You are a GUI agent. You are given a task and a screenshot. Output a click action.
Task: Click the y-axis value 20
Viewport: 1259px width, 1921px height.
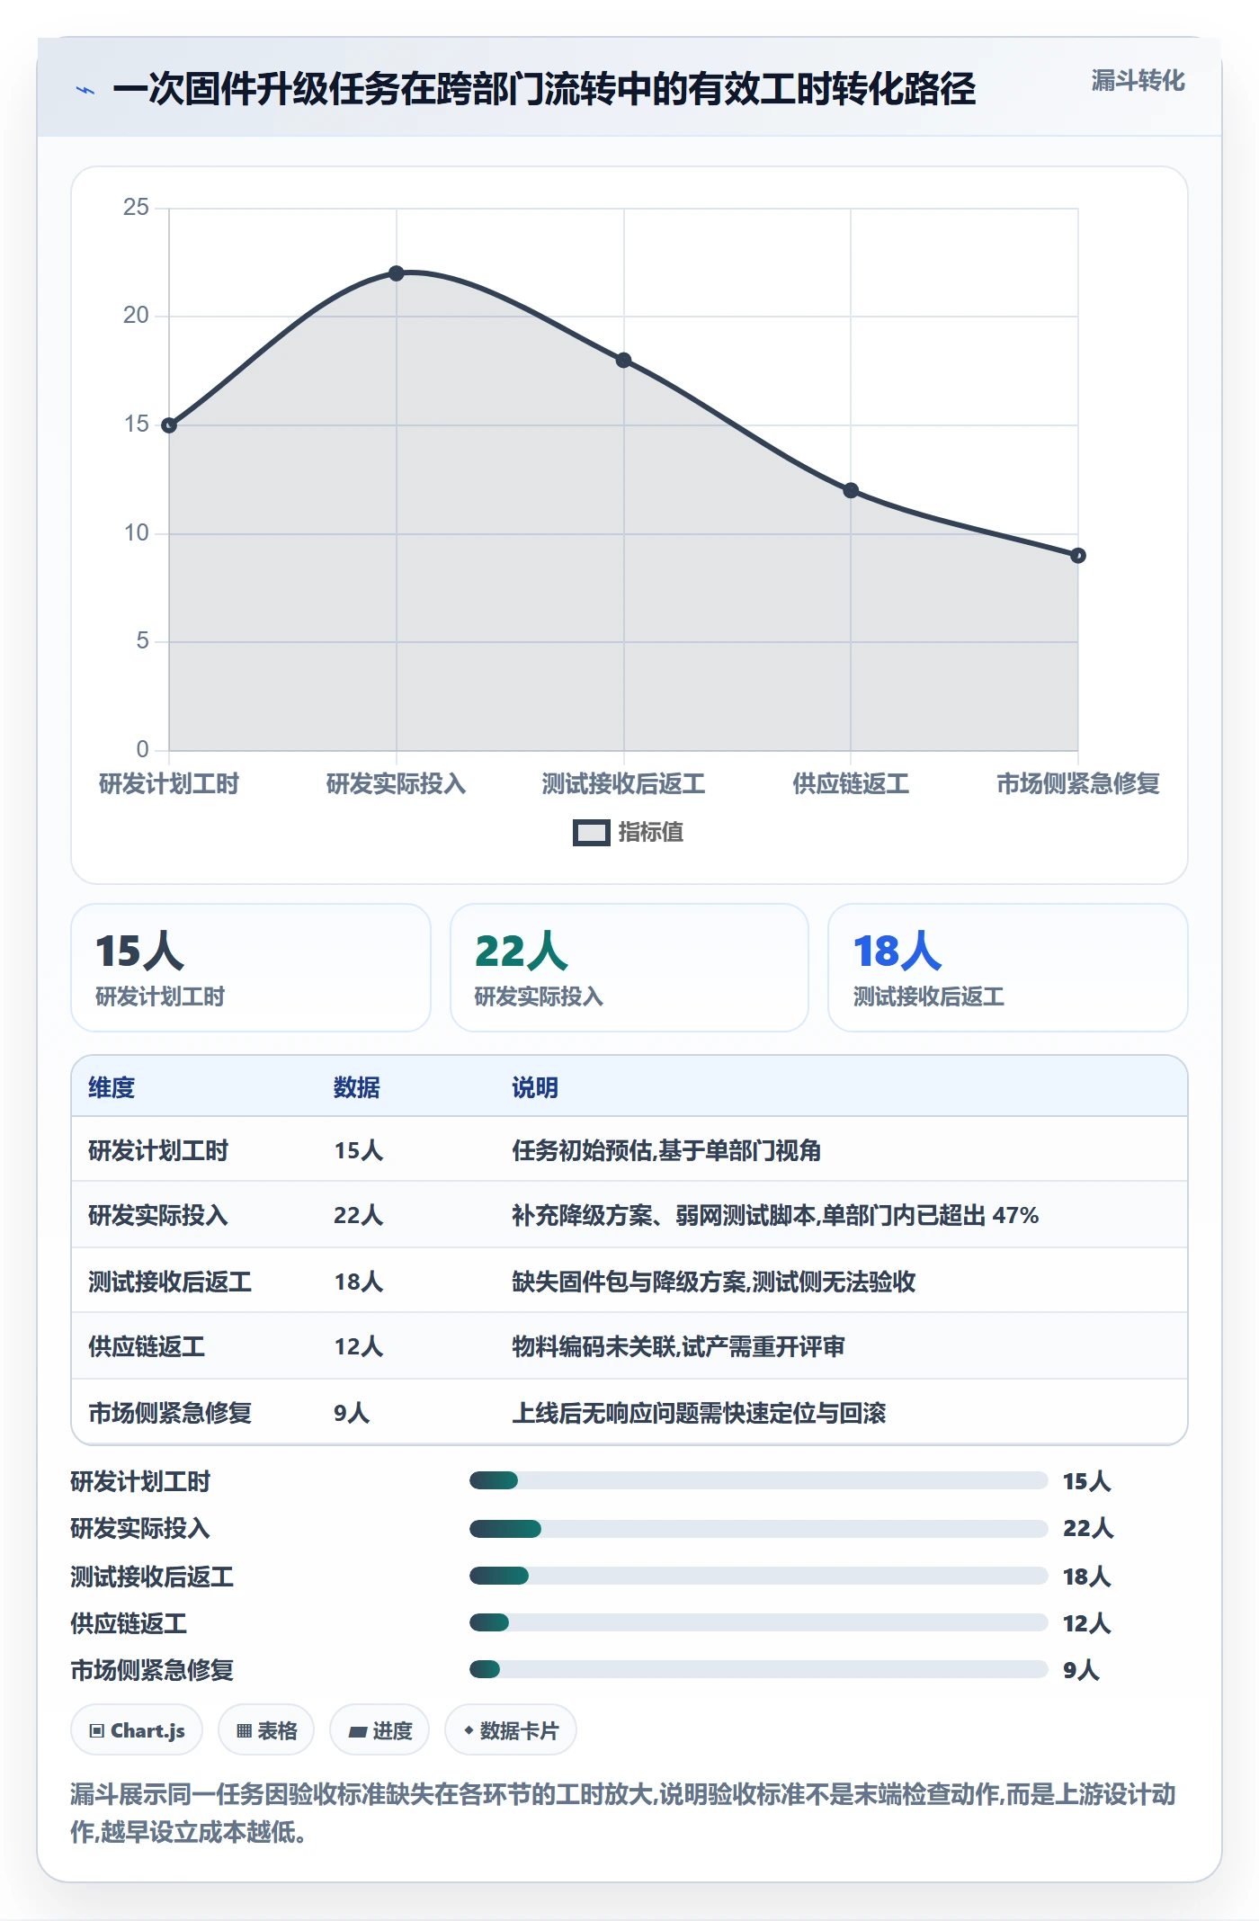[x=136, y=316]
